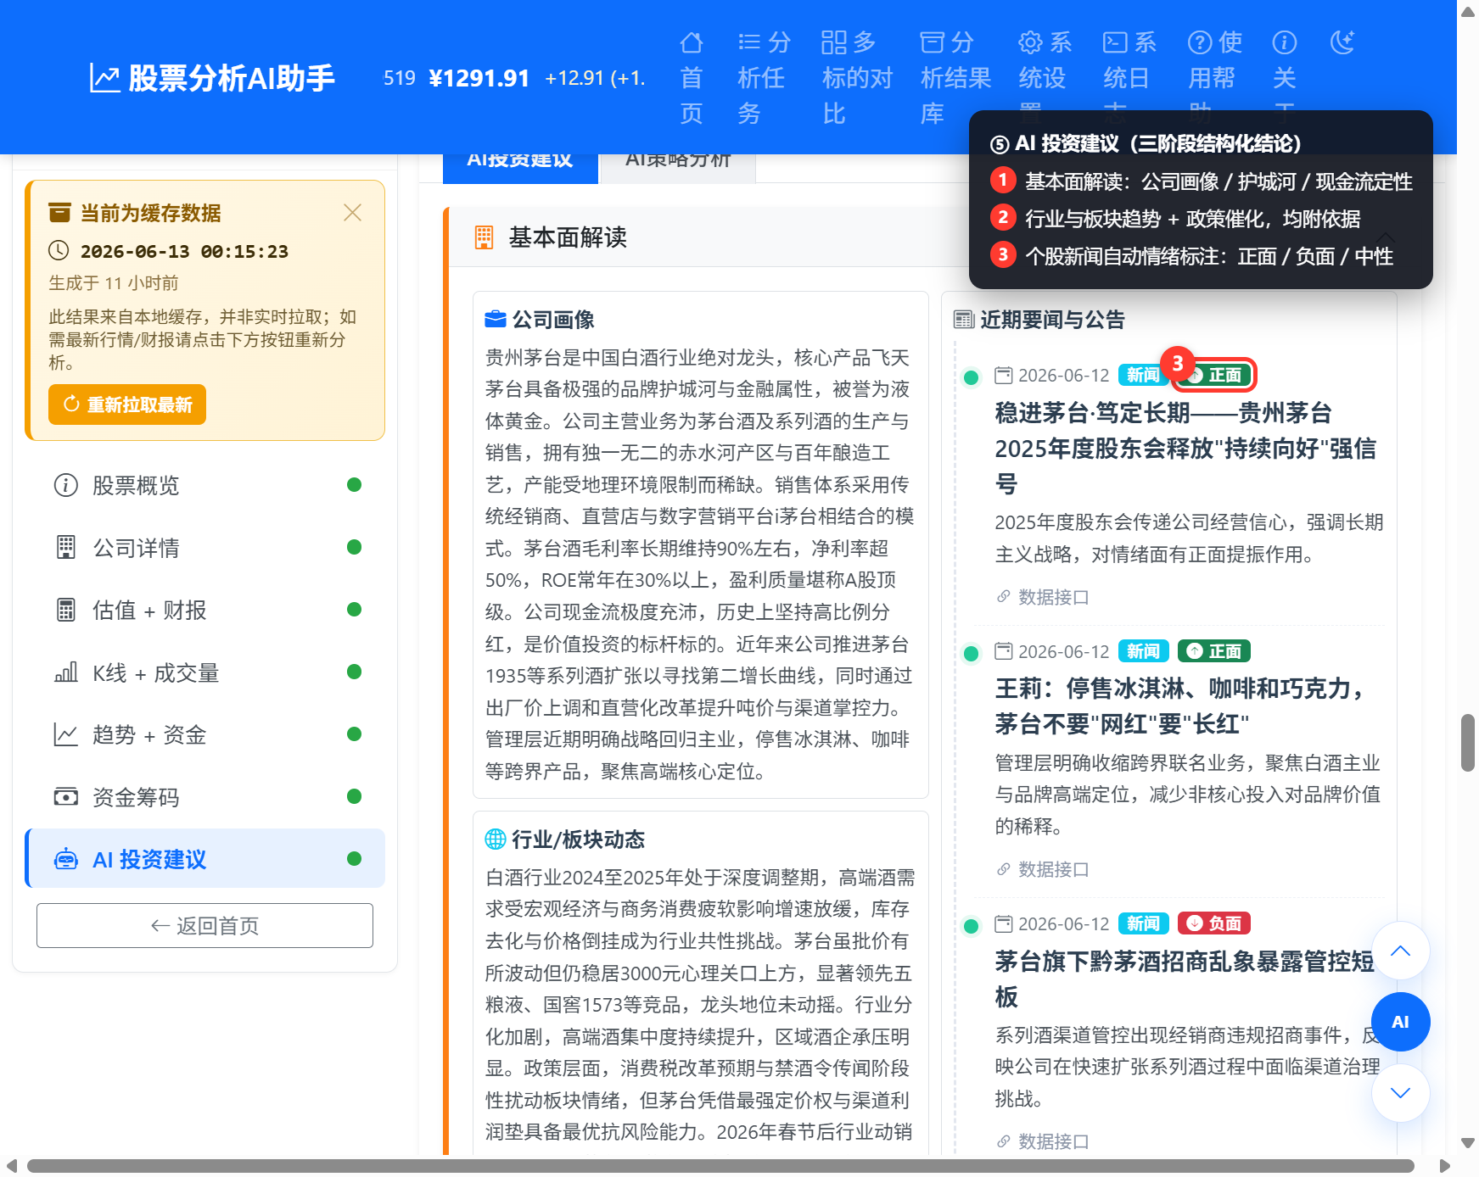Click 正面 tag on 稳进茅台 news
Image resolution: width=1479 pixels, height=1177 pixels.
coord(1213,375)
